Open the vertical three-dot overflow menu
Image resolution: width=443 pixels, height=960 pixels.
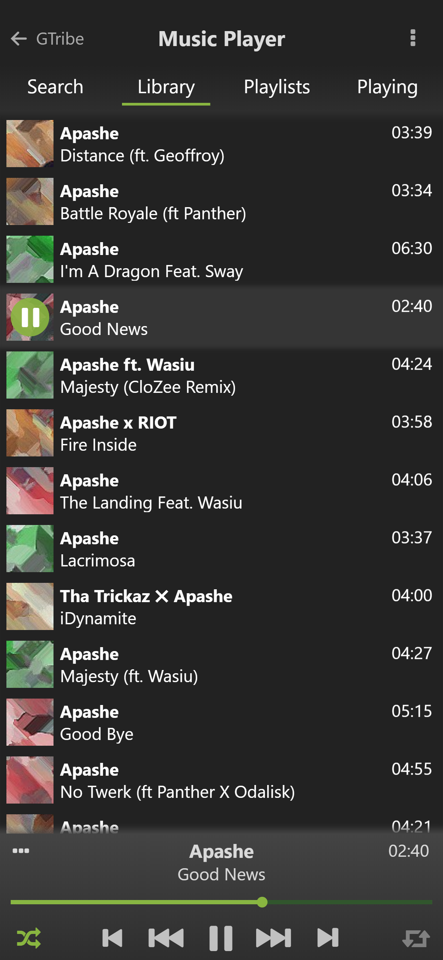pos(412,38)
